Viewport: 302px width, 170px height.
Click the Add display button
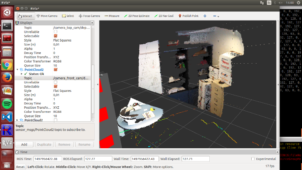click(24, 144)
